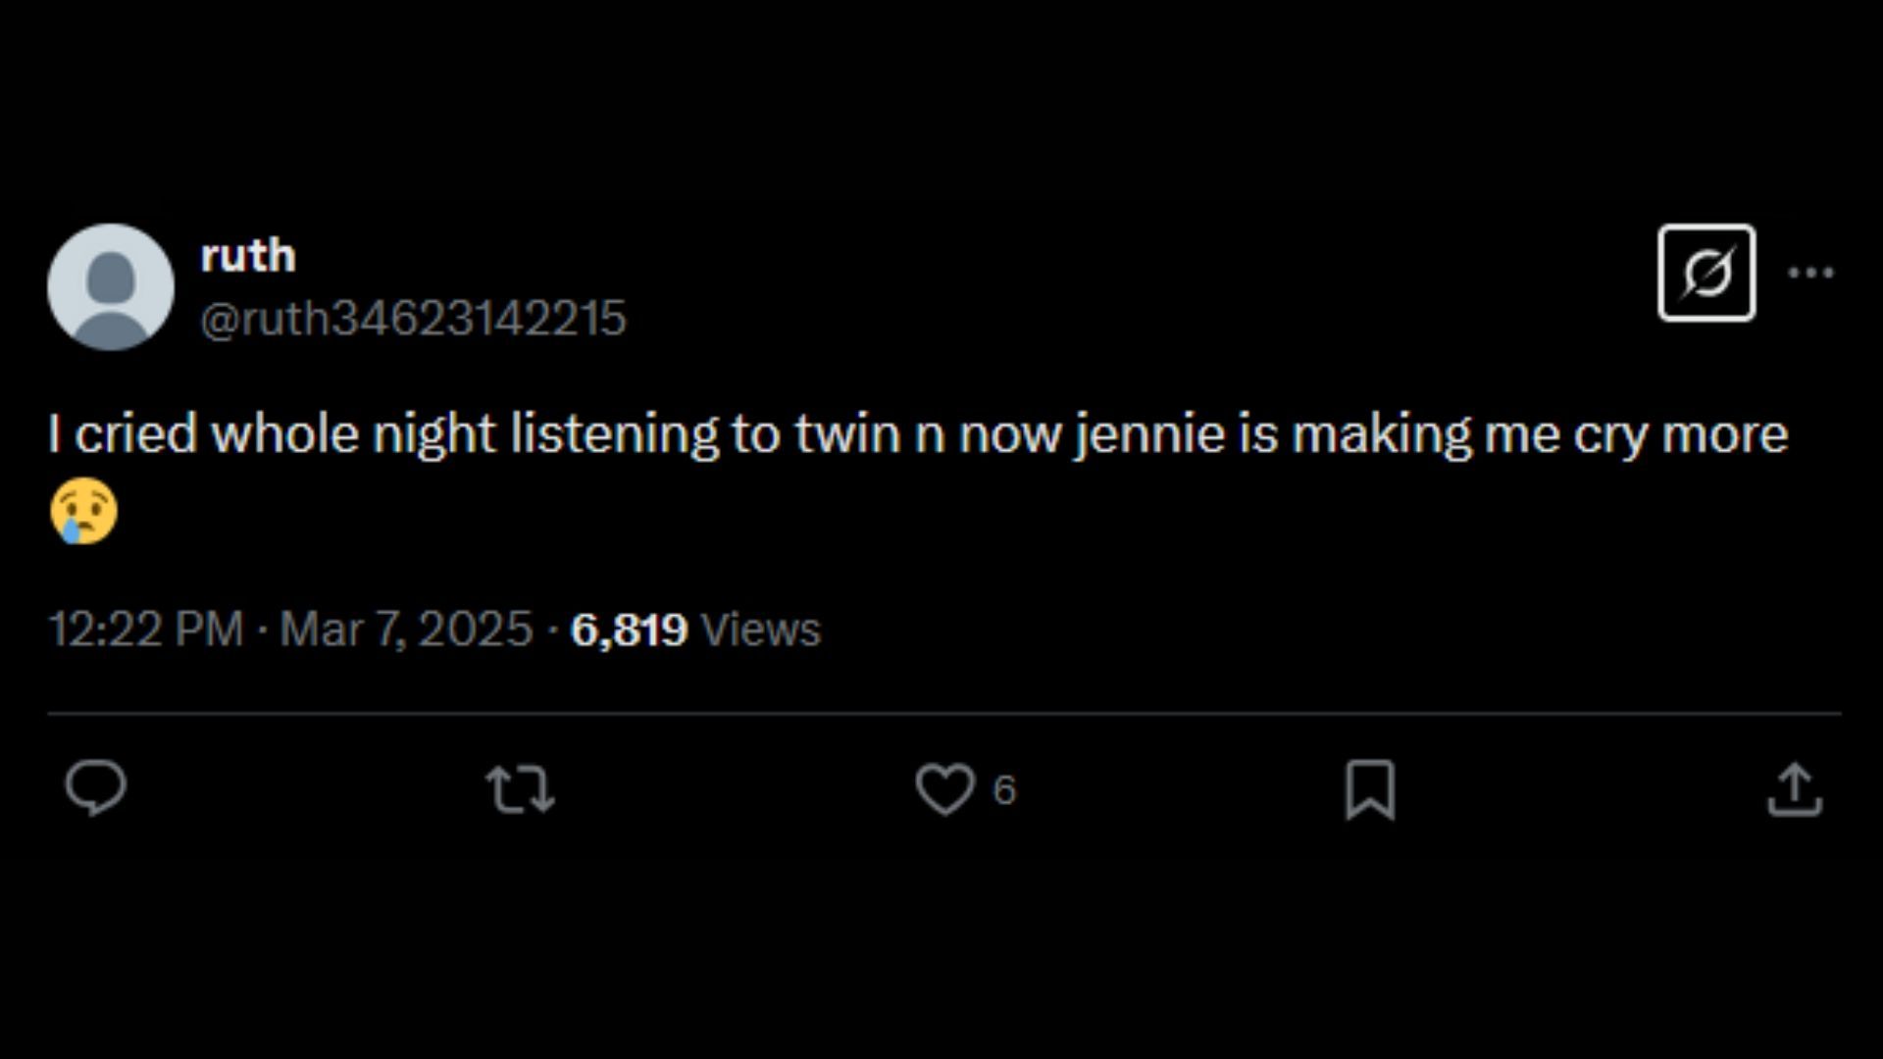Click the 12:22 PM timestamp
The image size is (1883, 1059).
[x=146, y=630]
